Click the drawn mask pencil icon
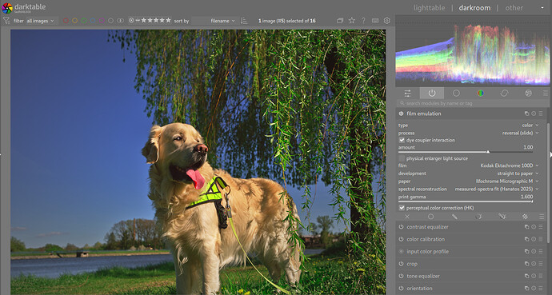This screenshot has width=552, height=295. pos(454,217)
